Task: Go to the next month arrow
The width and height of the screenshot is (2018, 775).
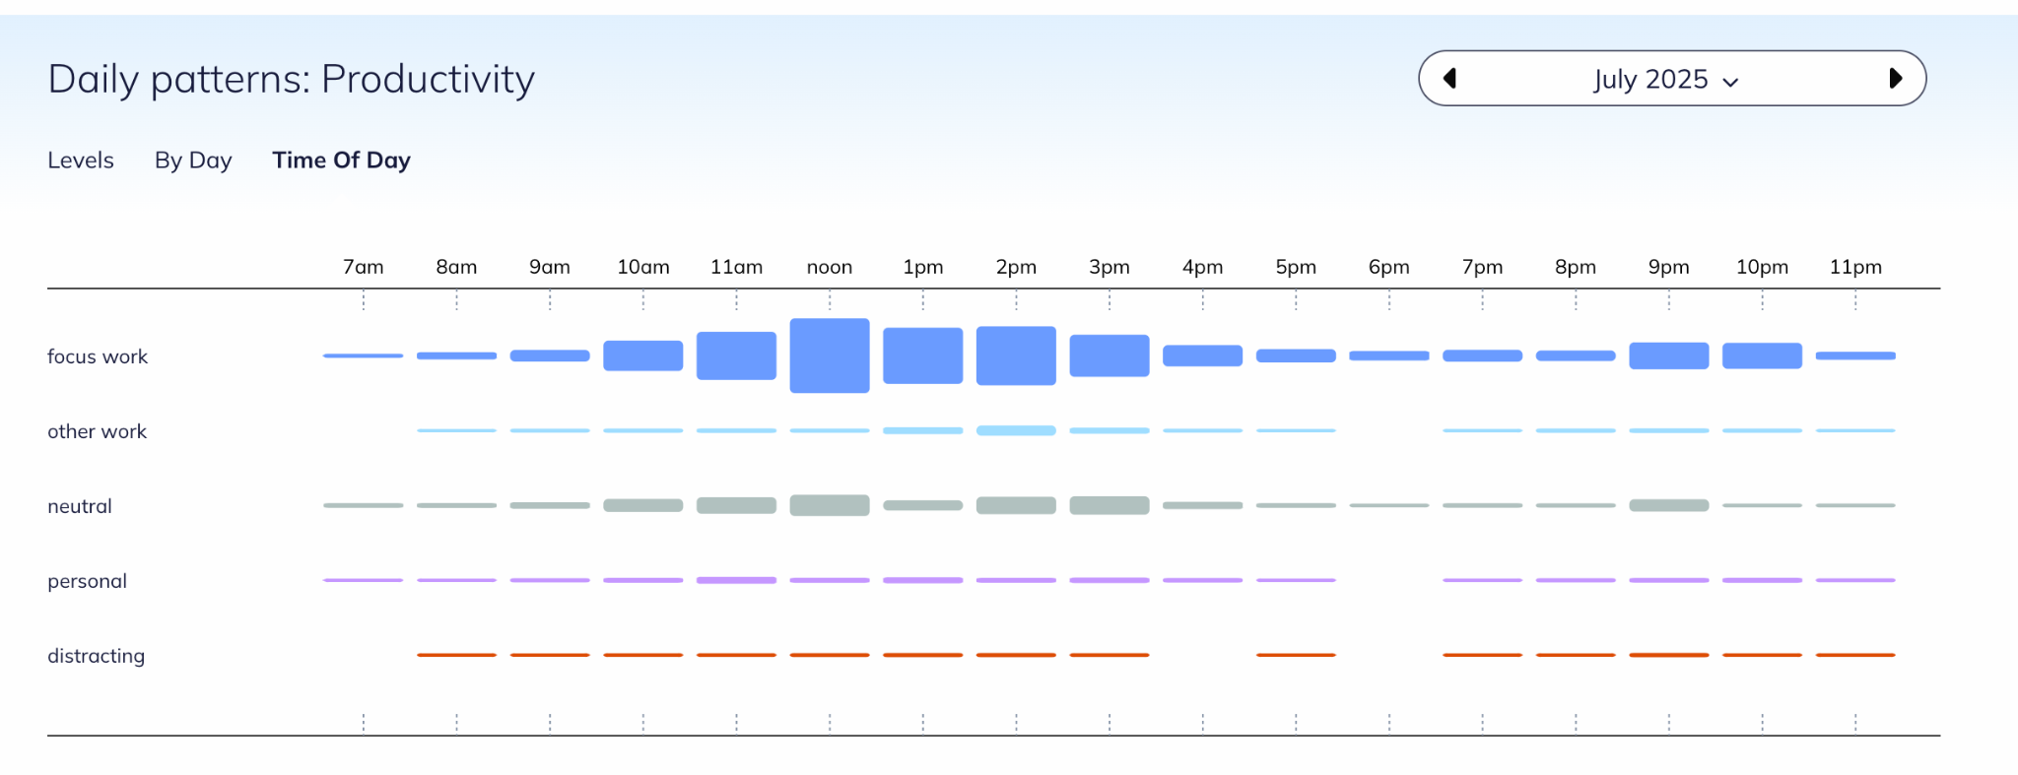Action: click(x=1895, y=79)
